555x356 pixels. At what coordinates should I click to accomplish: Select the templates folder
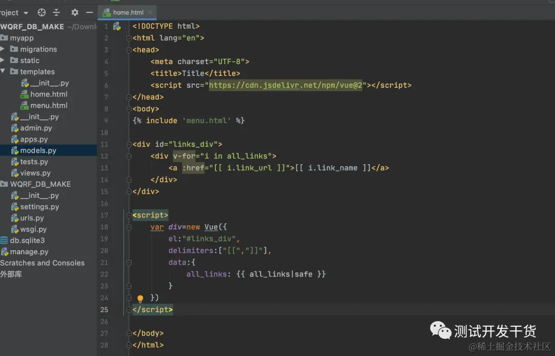(x=37, y=72)
